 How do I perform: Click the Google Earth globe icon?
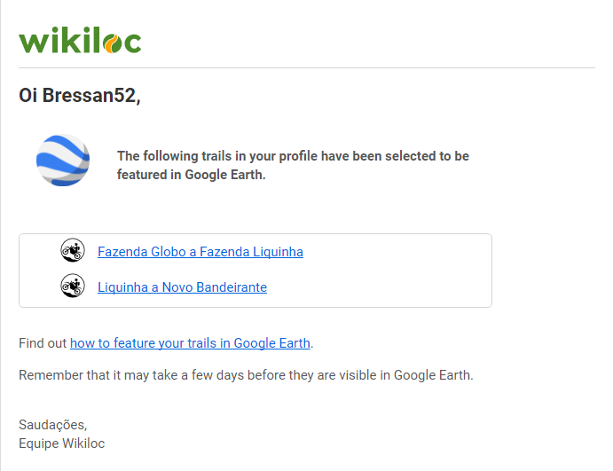point(63,161)
